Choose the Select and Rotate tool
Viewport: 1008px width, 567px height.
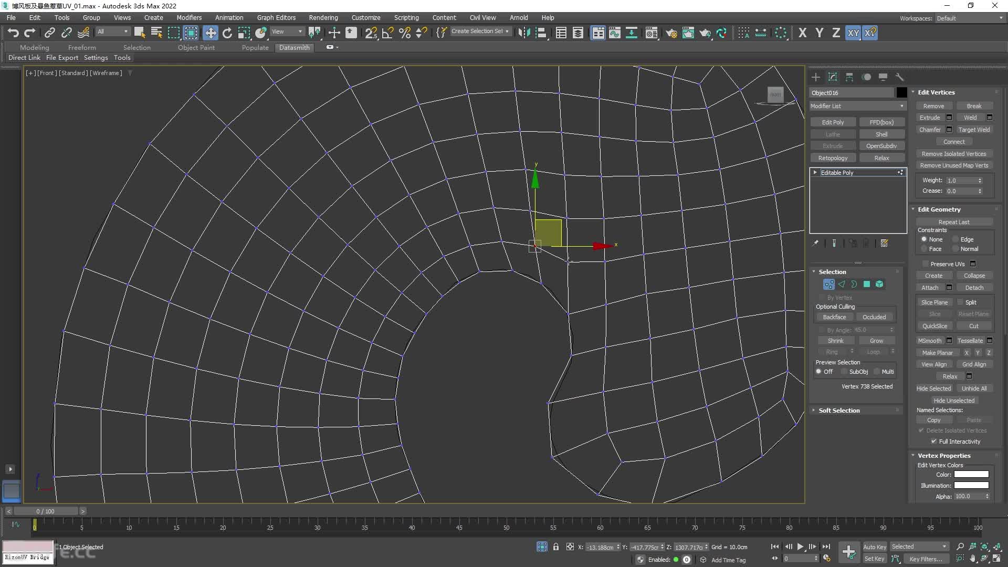coord(227,33)
